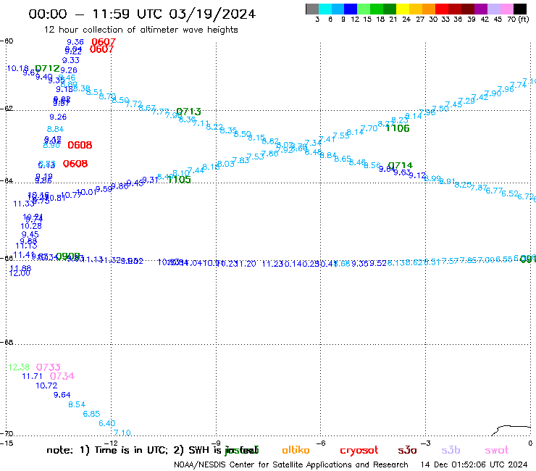
Task: Click the wave height value 10.28
Action: pos(31,226)
